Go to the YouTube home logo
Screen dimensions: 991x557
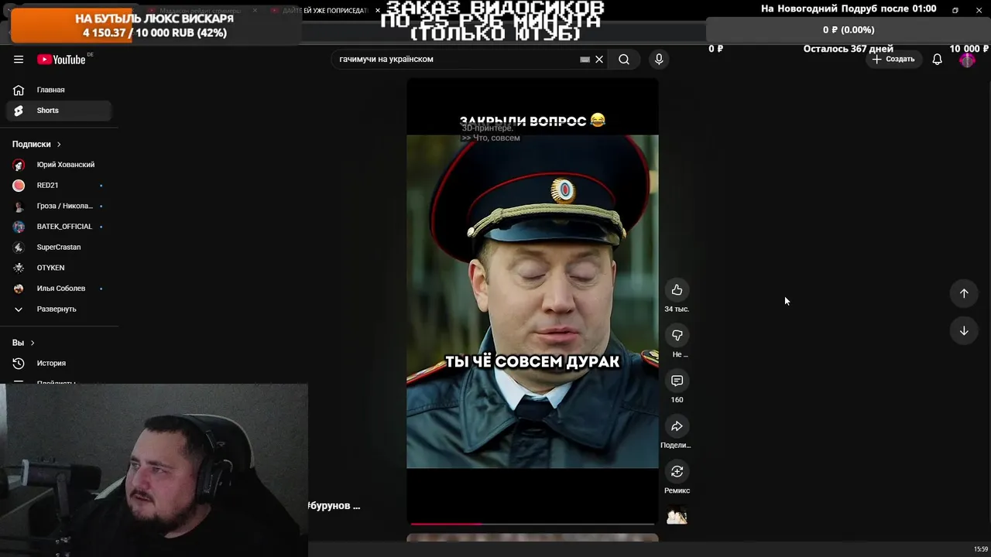pos(61,60)
